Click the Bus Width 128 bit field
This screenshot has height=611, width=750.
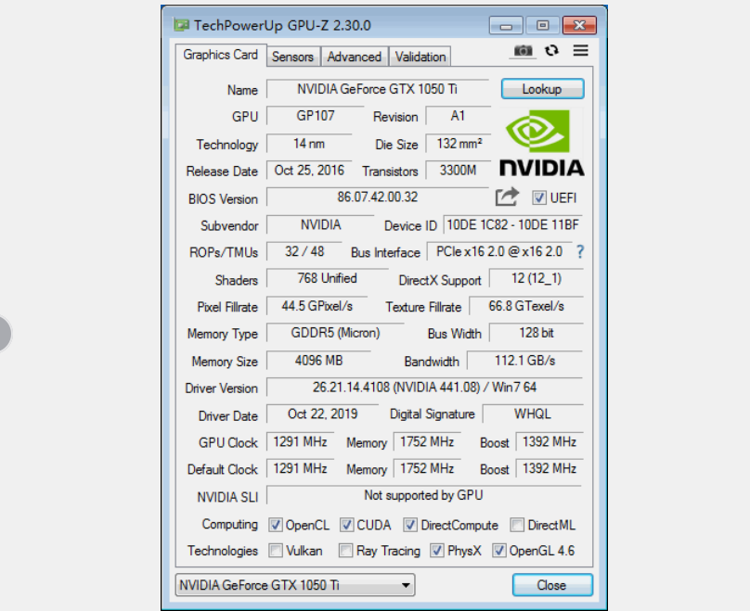click(537, 333)
